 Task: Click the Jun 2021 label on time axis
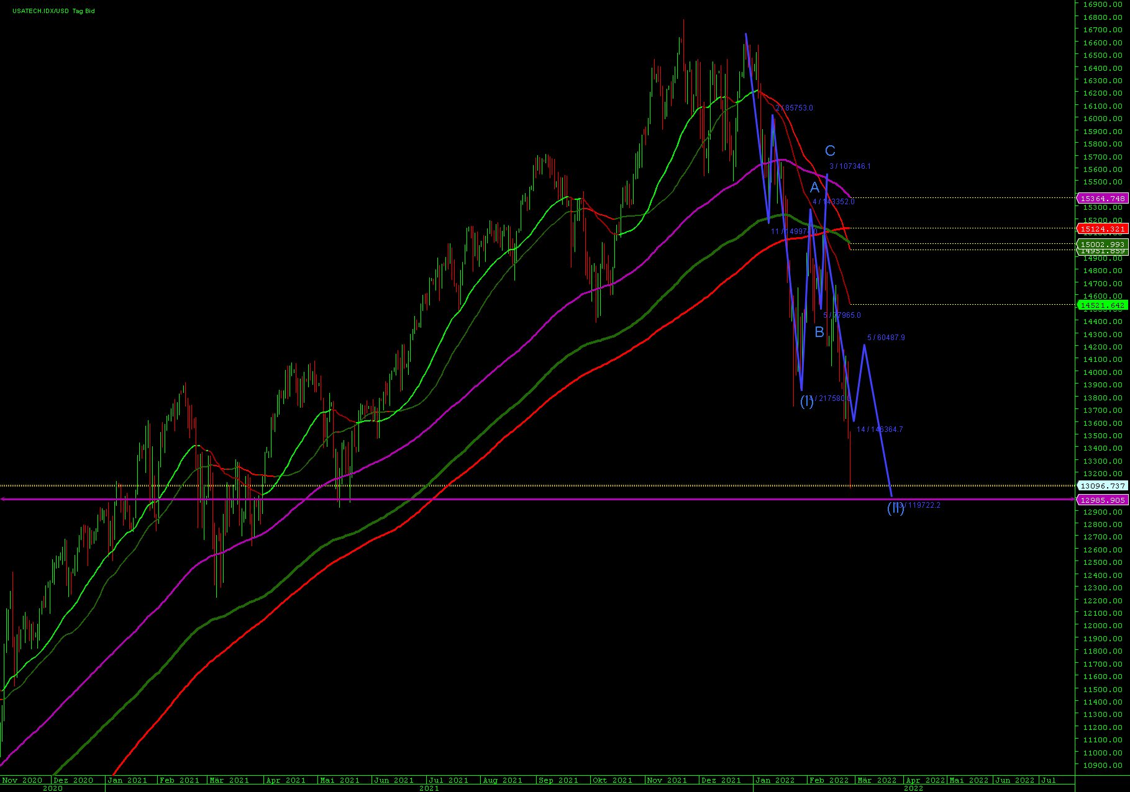pos(394,780)
